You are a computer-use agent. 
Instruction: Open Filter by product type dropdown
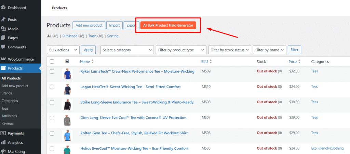tap(181, 50)
